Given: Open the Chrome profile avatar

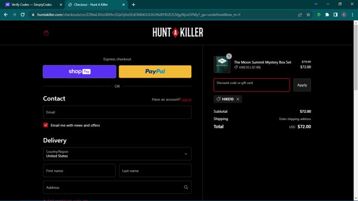Looking at the screenshot, I should (x=344, y=15).
